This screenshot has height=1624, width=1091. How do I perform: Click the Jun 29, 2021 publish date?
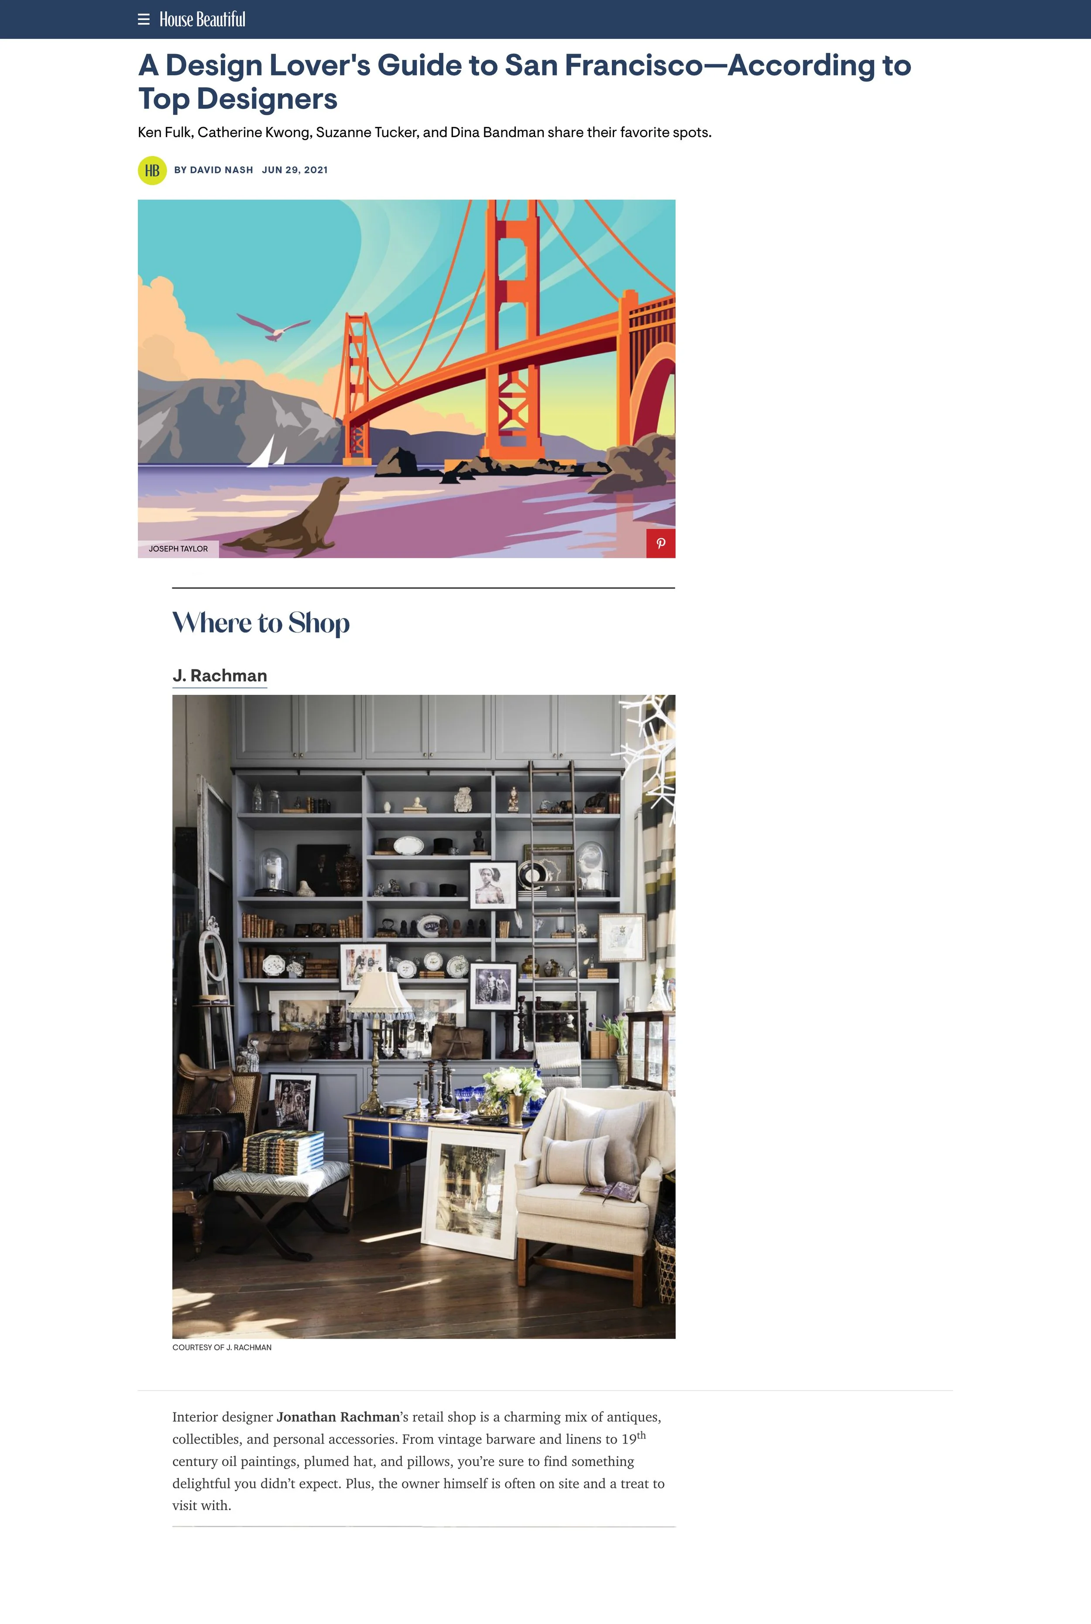point(295,171)
